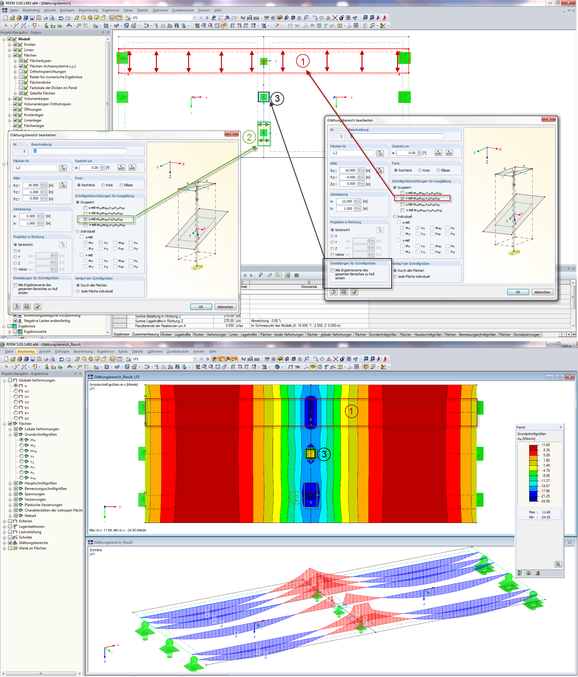Expand 'Hauptschnittgrößen' tree node
Screen dimensions: 578x677
point(10,483)
